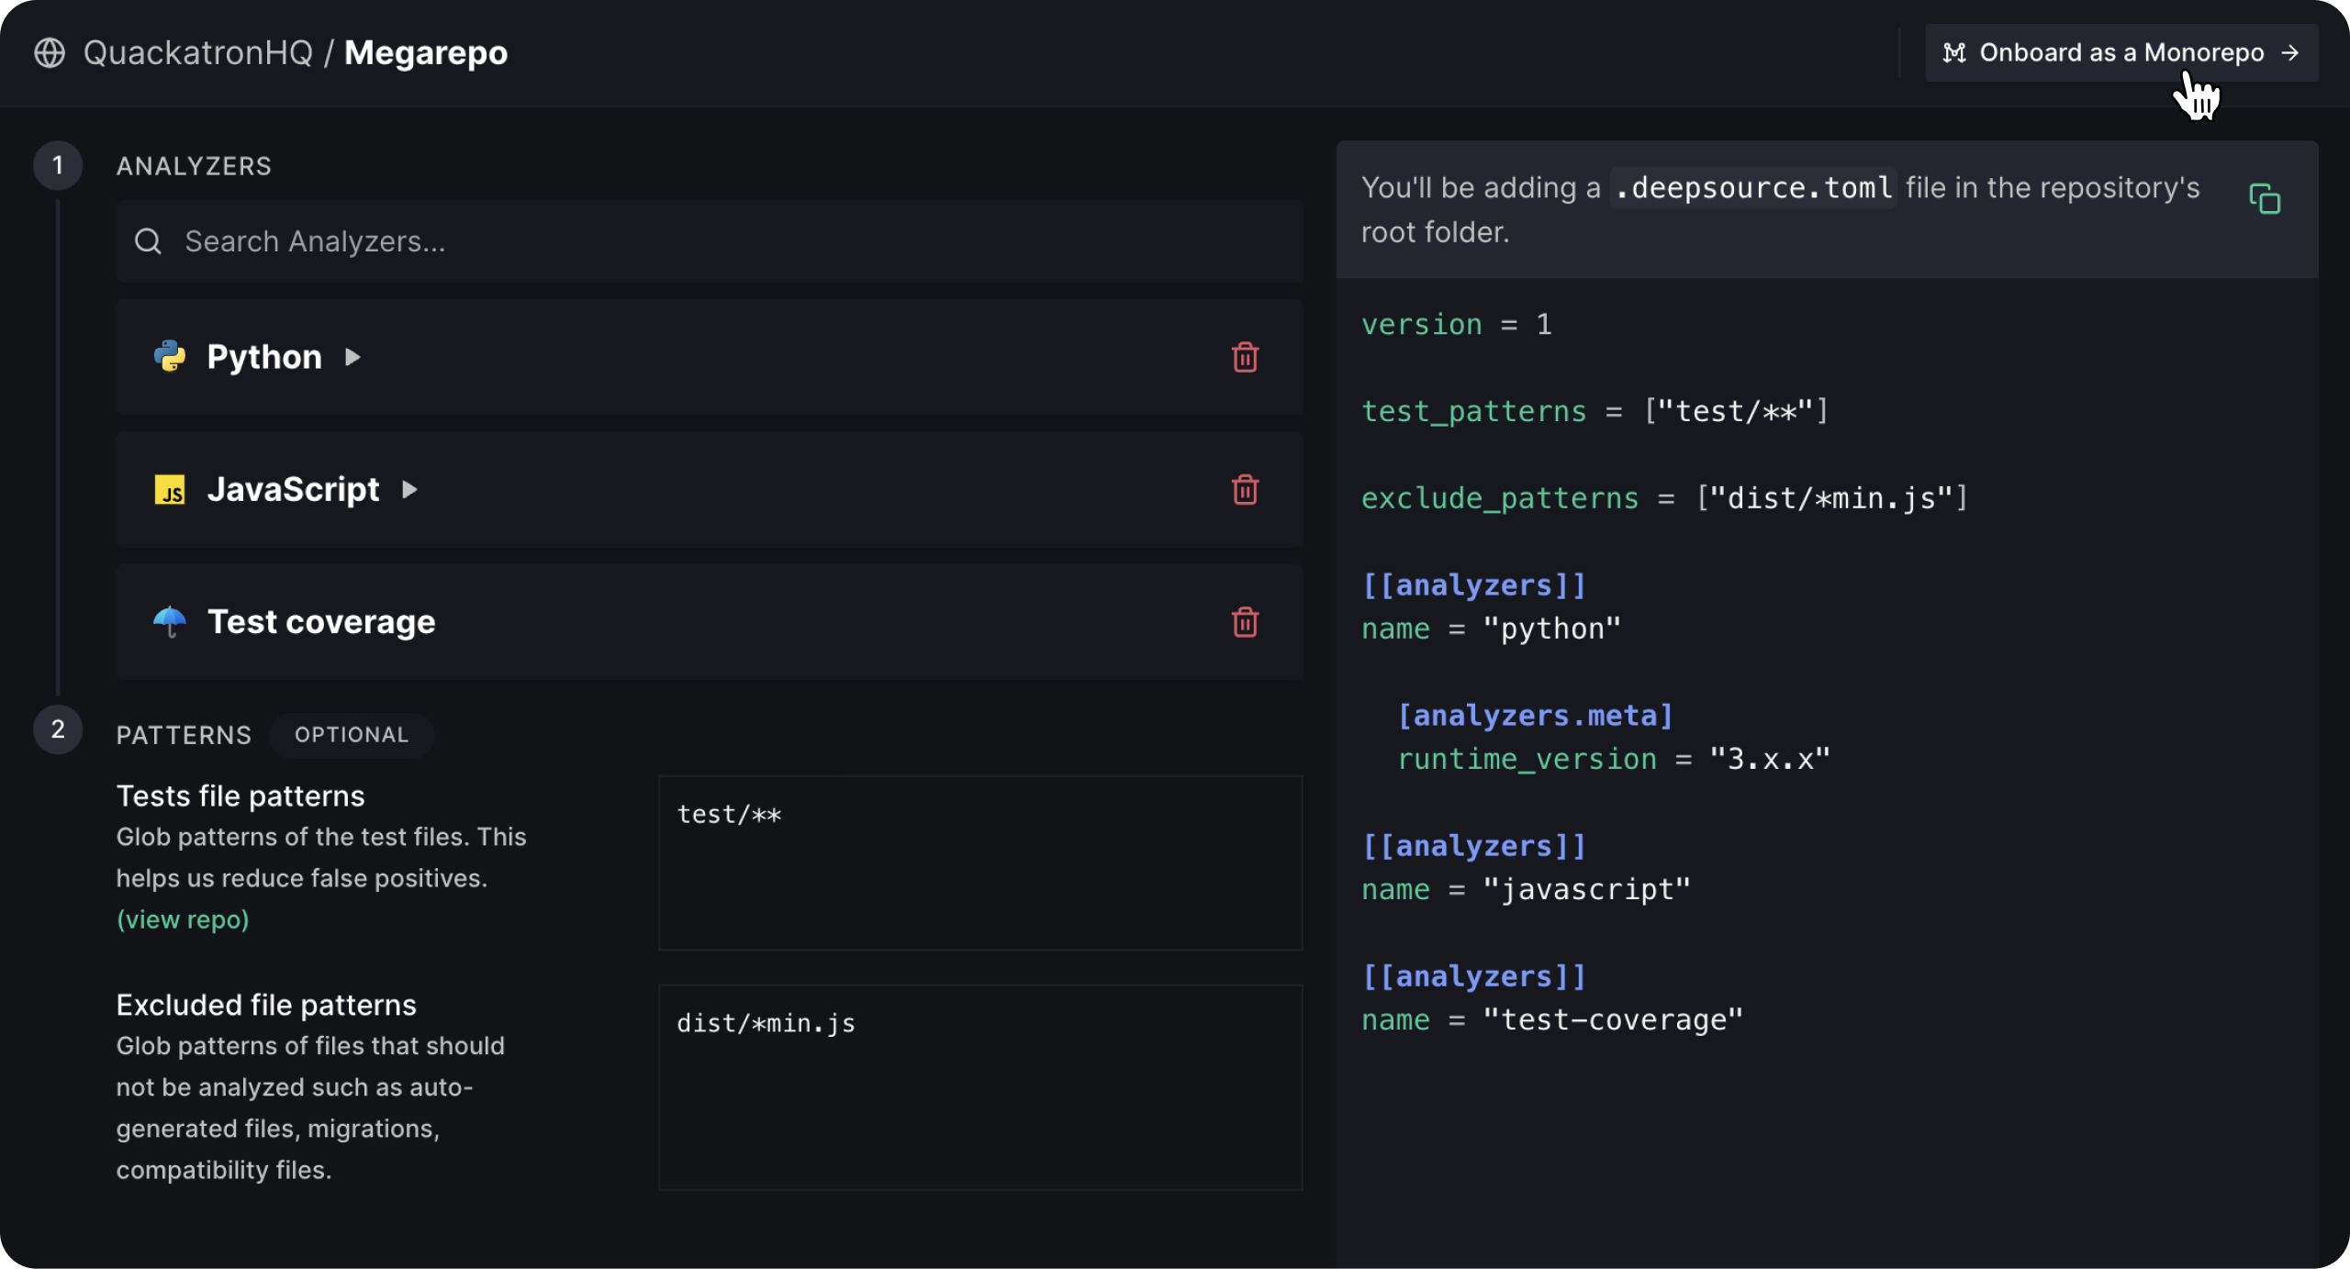This screenshot has width=2350, height=1269.
Task: Select step 1 Analyzers marker
Action: pos(58,166)
